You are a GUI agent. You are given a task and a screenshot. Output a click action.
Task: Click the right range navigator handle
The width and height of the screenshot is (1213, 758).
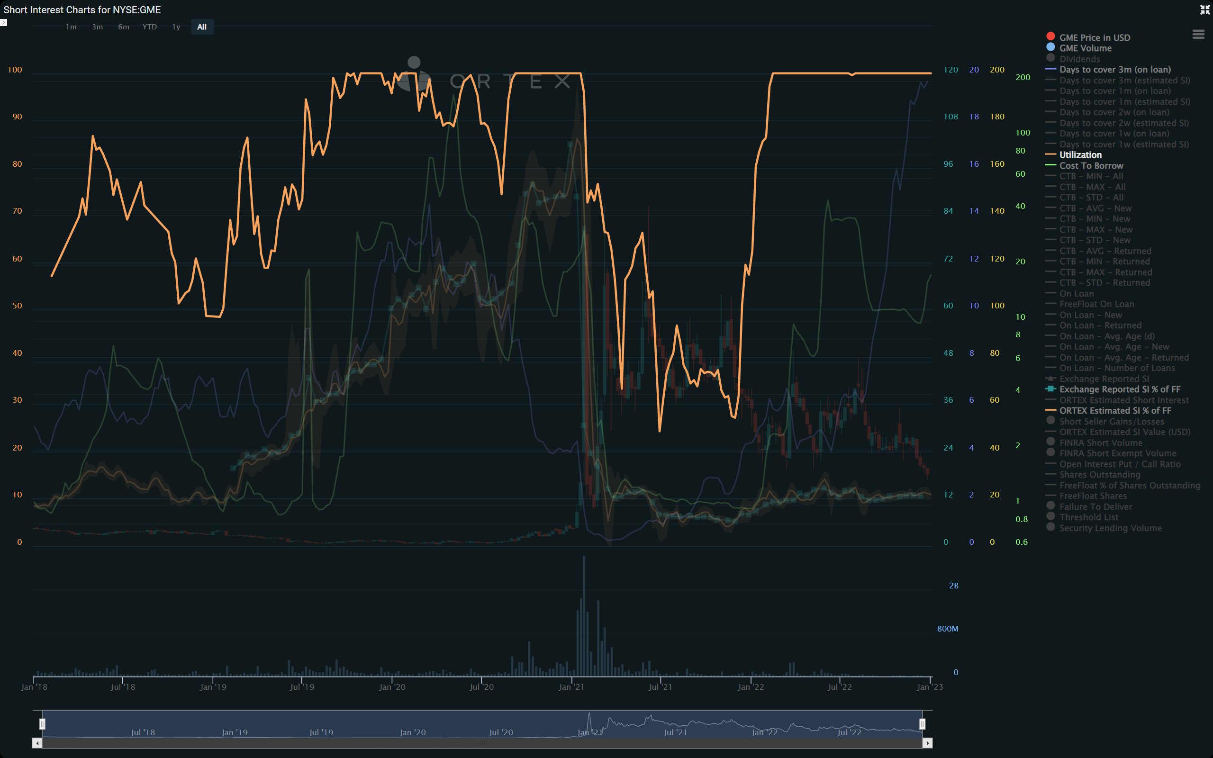[922, 724]
